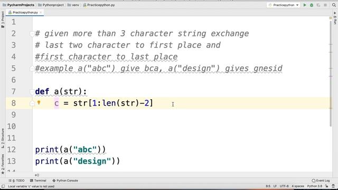
Task: Click the def keyword on line 7
Action: point(42,91)
